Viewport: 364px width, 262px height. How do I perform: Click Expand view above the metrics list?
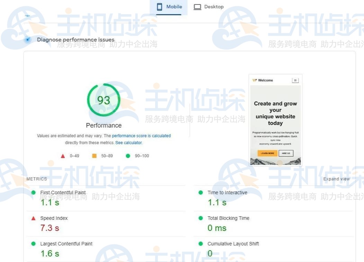tap(336, 179)
